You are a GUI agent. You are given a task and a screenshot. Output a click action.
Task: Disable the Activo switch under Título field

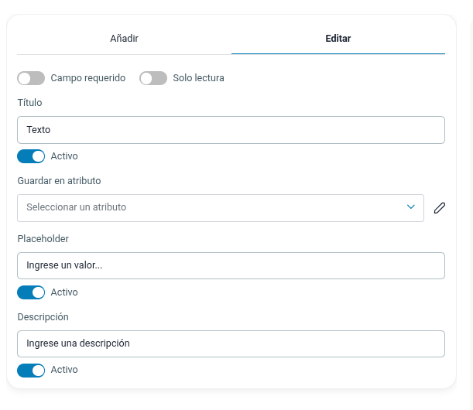click(31, 156)
